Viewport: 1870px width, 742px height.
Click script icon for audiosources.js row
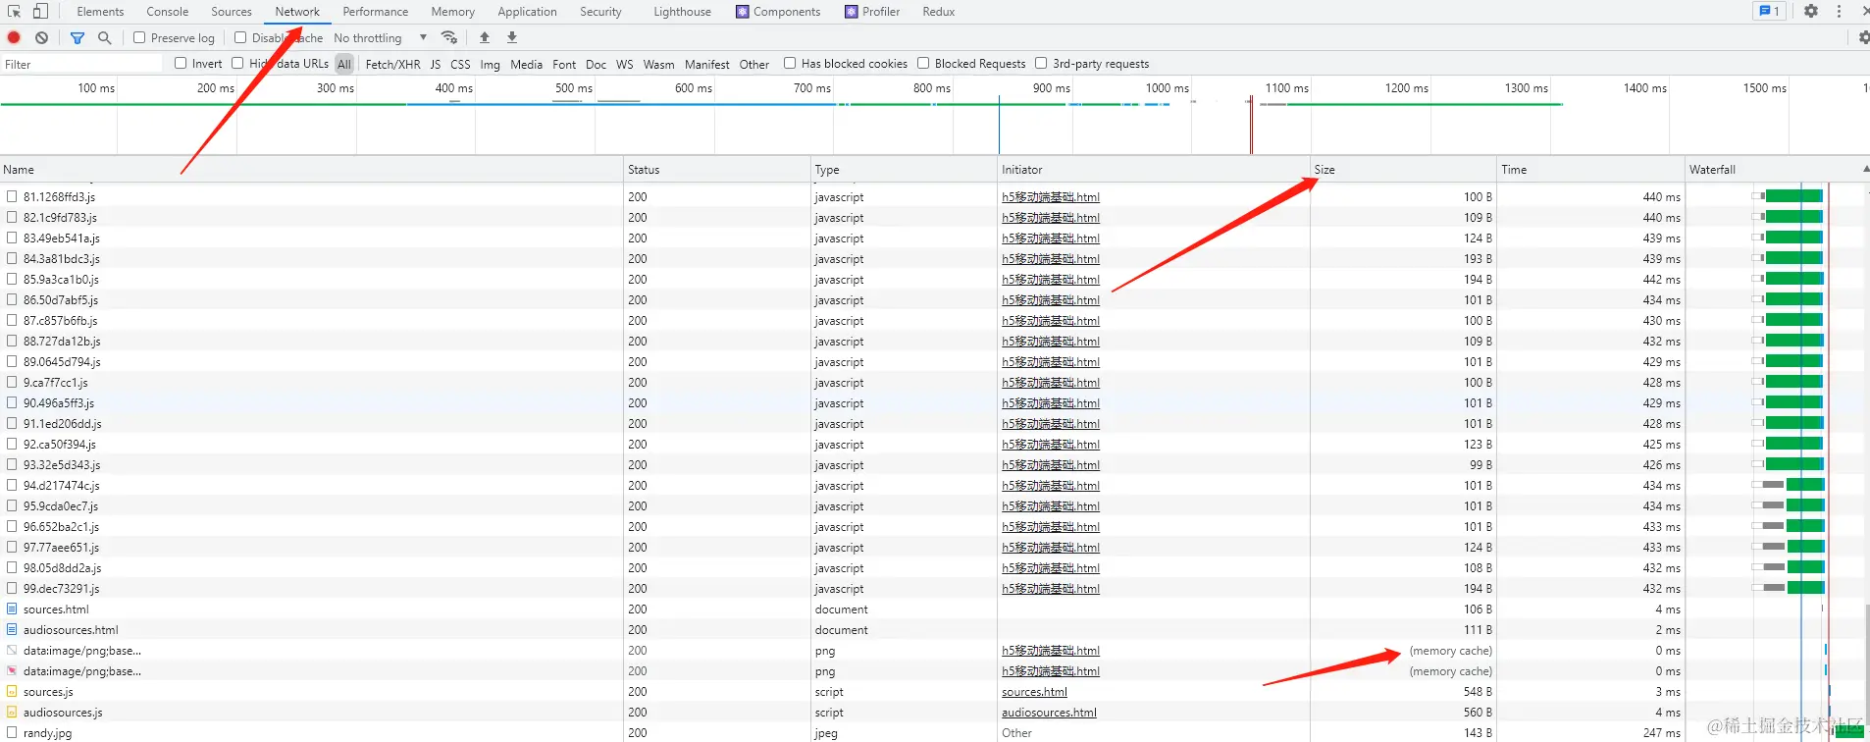(12, 713)
